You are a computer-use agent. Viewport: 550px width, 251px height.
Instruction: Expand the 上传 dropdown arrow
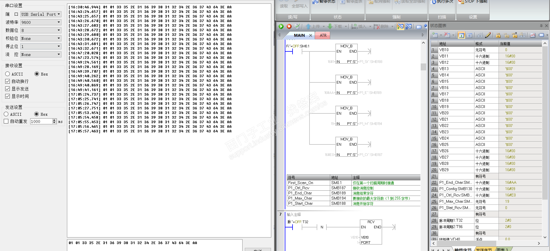click(324, 26)
